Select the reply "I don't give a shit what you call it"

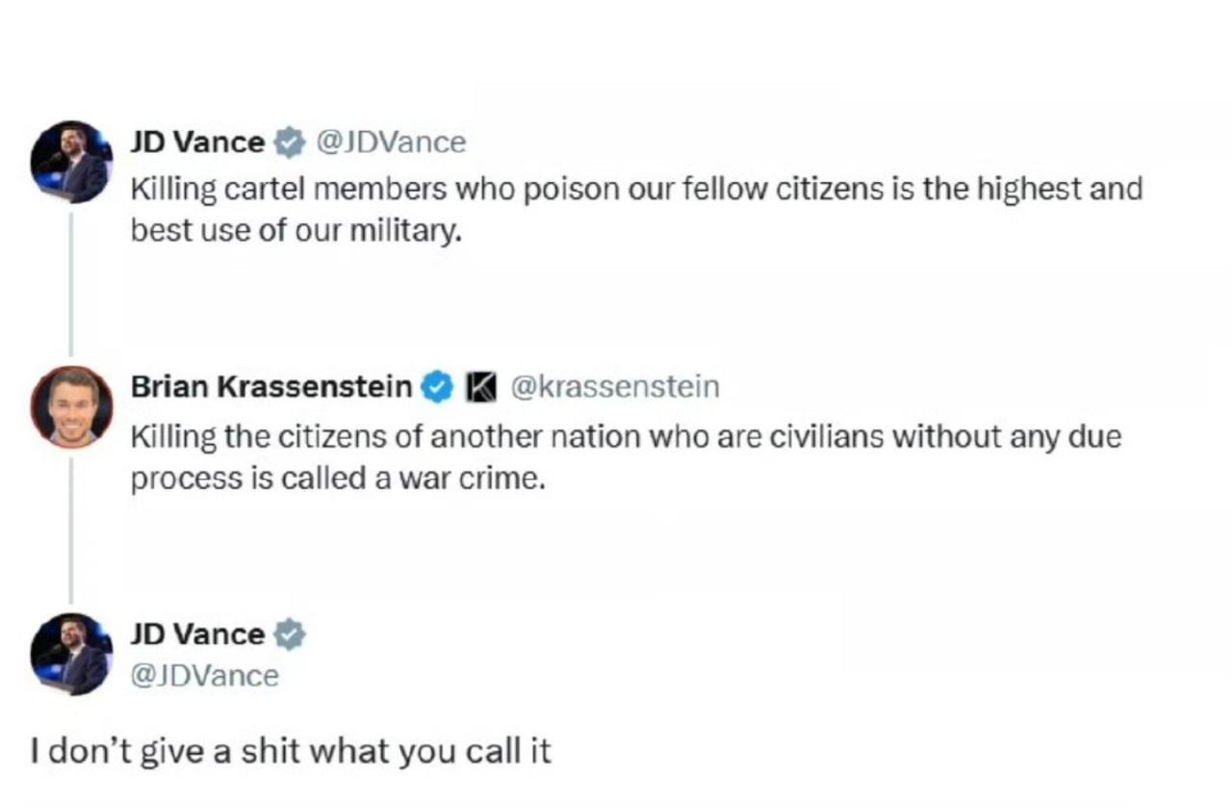tap(291, 750)
